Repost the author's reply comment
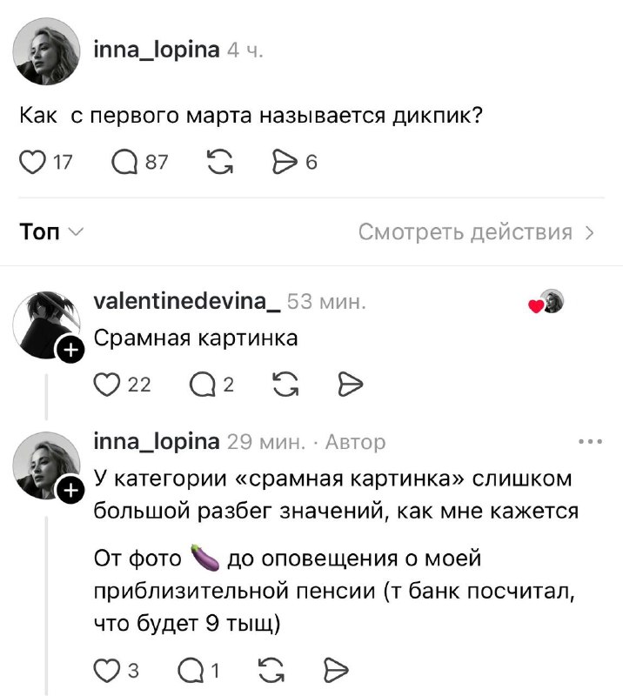This screenshot has height=696, width=623. [x=271, y=670]
